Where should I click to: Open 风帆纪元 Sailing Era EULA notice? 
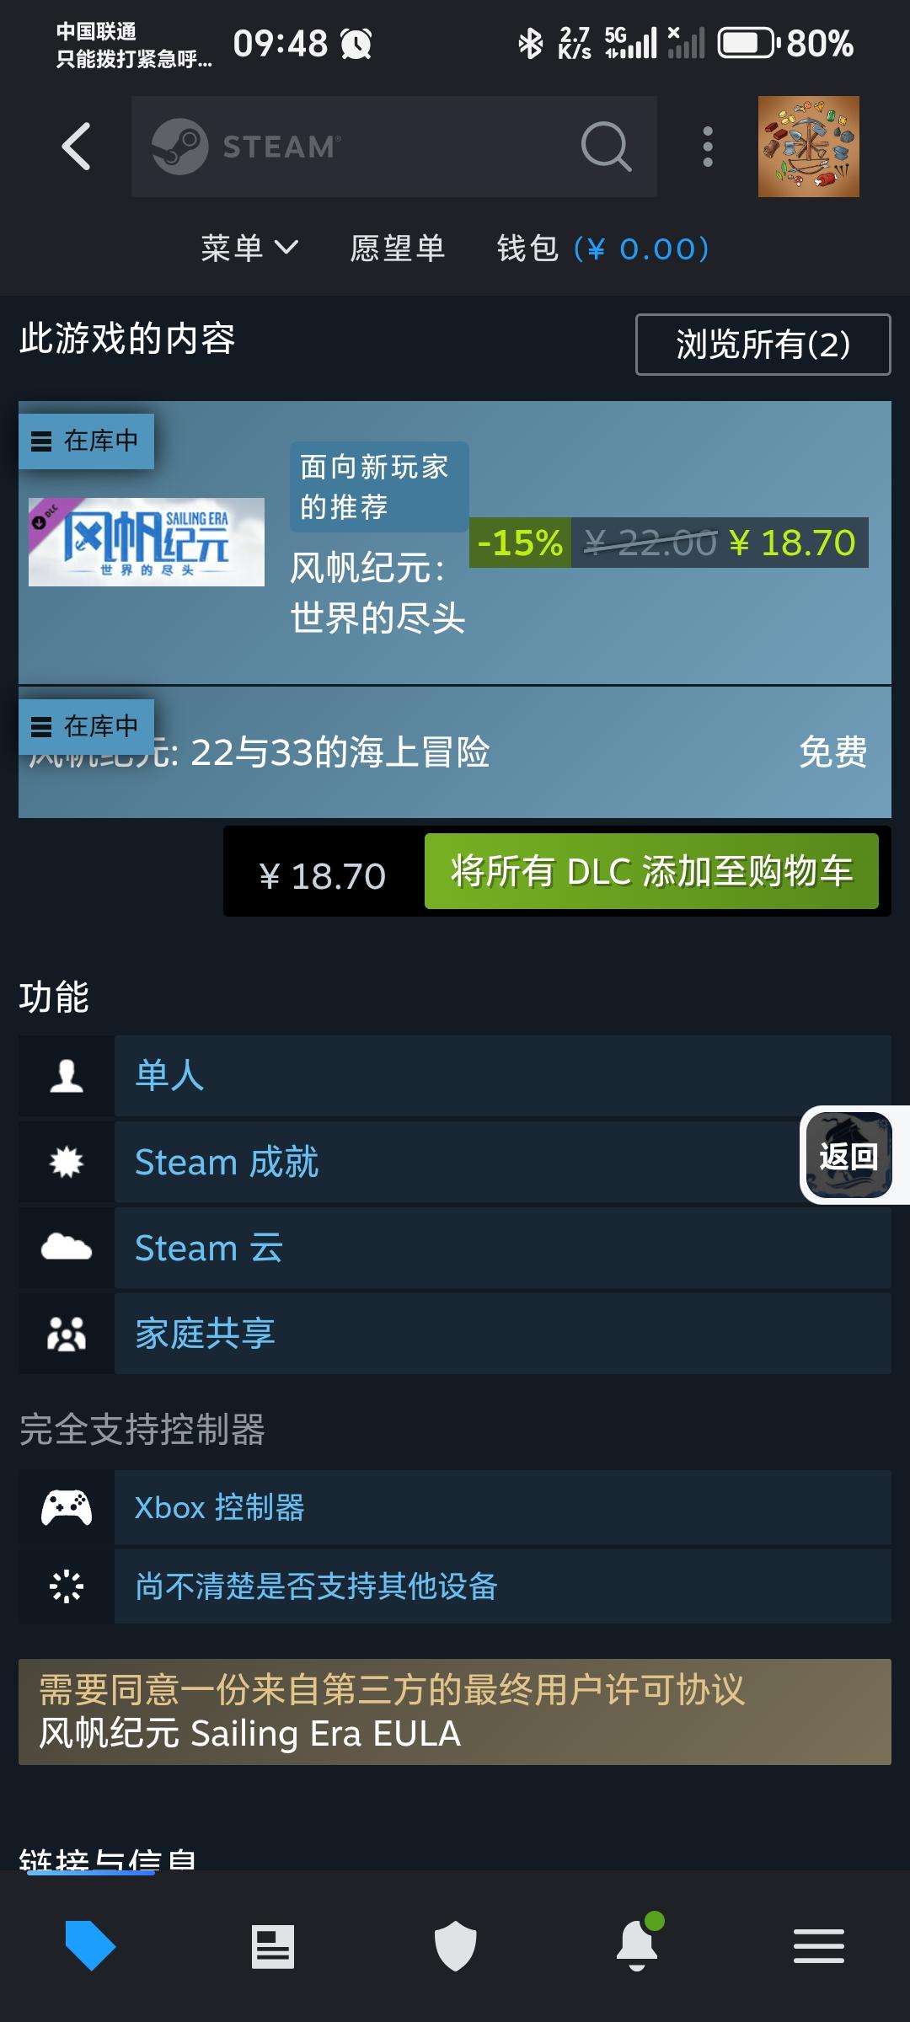click(455, 1712)
